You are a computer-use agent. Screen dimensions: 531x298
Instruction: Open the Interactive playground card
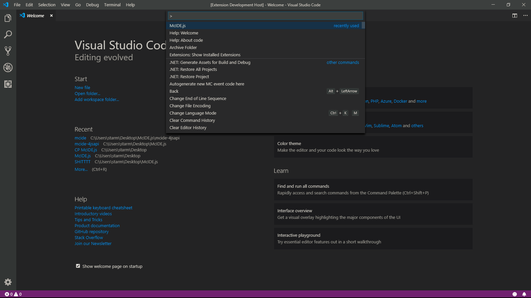(x=373, y=238)
